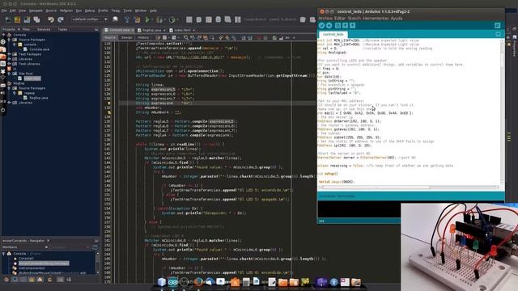Expand Libraries under Consola project
Image resolution: width=518 pixels, height=291 pixels.
[9, 59]
